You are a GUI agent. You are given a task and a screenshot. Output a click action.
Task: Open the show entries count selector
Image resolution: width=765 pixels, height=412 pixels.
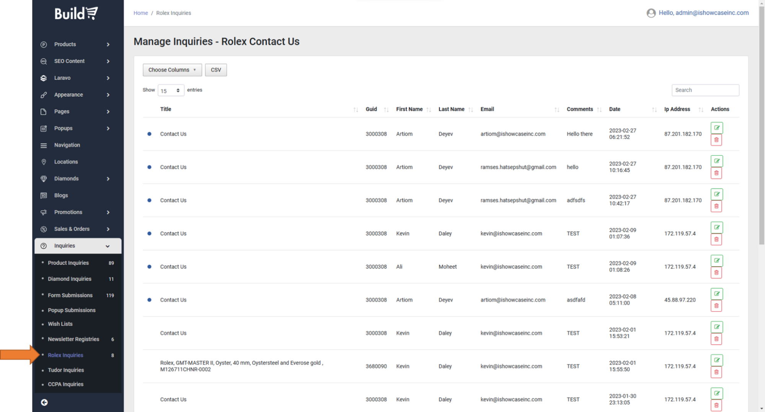point(170,91)
